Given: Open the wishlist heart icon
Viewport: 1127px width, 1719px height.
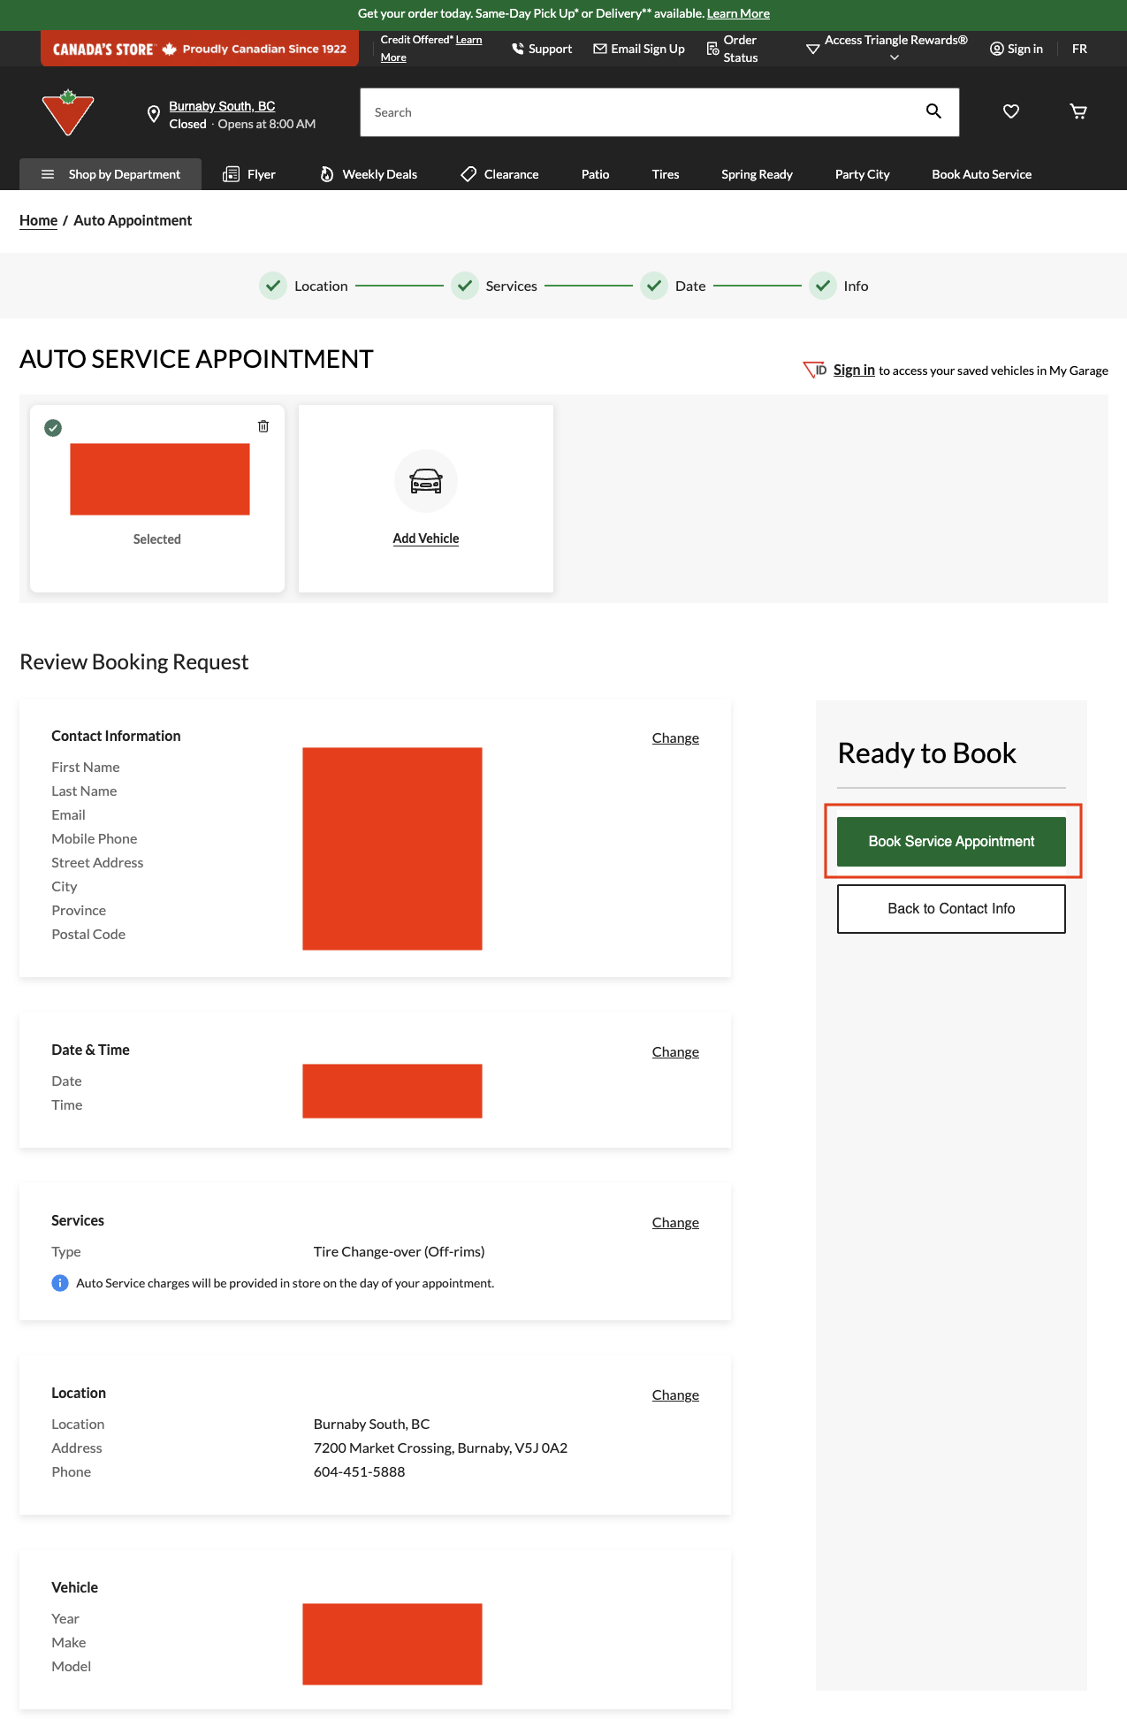Looking at the screenshot, I should (1011, 111).
